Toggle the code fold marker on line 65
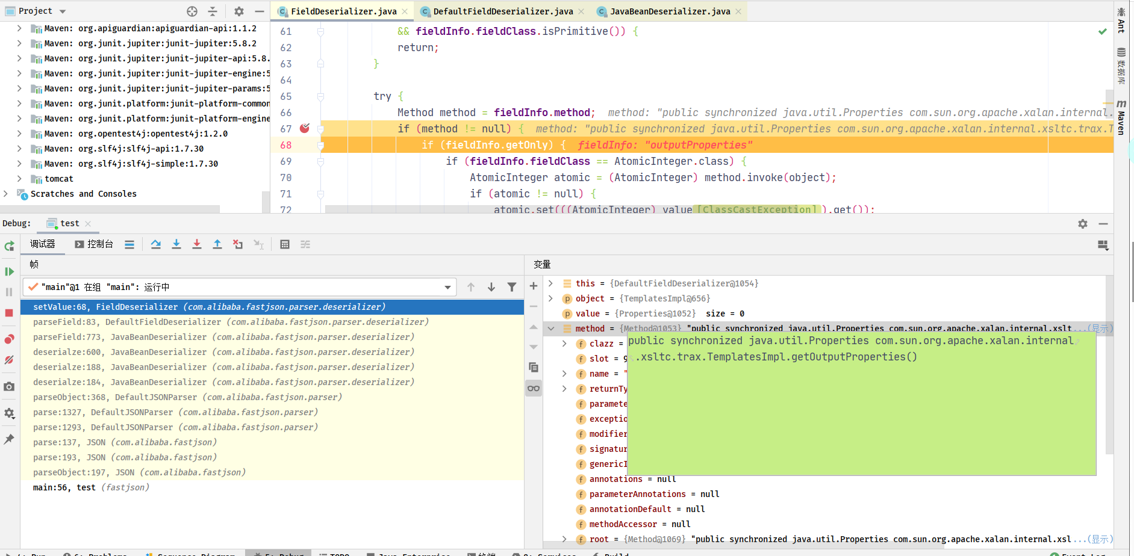Image resolution: width=1134 pixels, height=556 pixels. 320,96
